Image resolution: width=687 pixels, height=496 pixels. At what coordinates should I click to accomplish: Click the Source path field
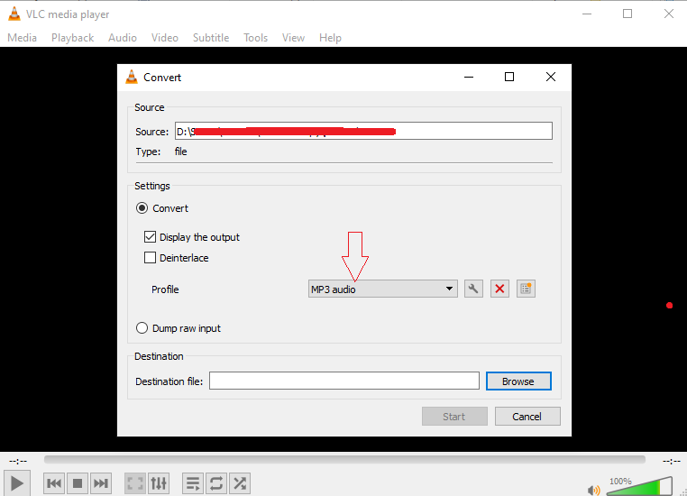pos(363,131)
